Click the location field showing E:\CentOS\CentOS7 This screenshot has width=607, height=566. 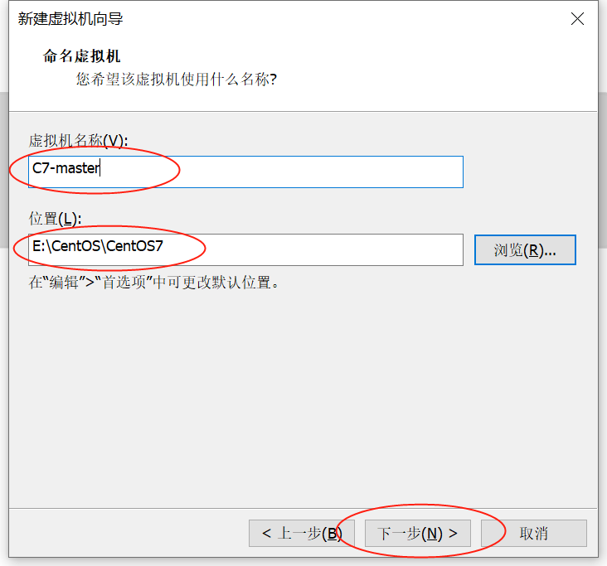pyautogui.click(x=245, y=249)
